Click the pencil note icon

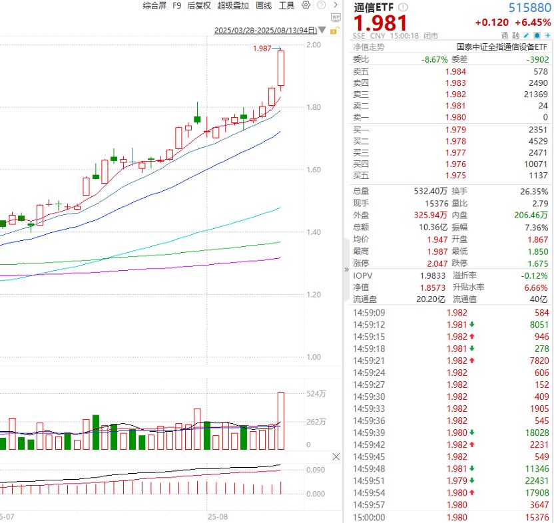click(x=526, y=35)
